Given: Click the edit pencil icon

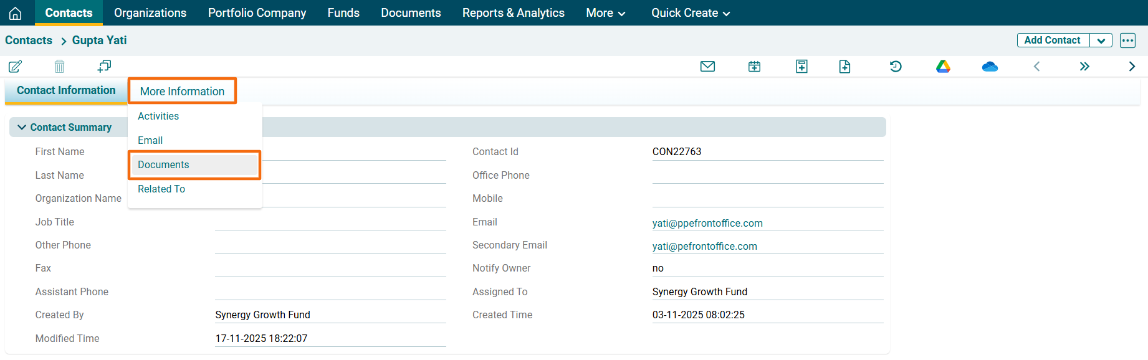Looking at the screenshot, I should click(x=16, y=66).
